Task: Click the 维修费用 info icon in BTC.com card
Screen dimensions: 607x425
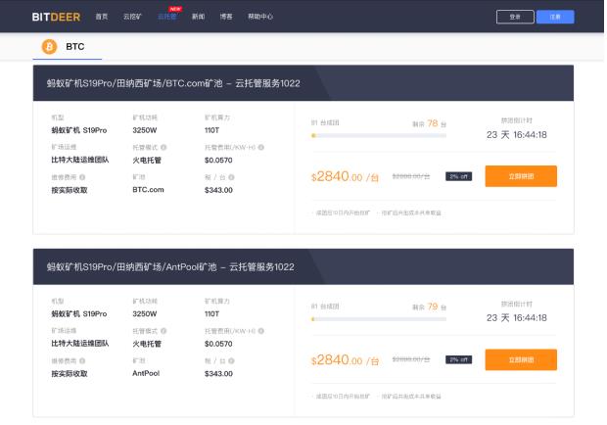Action: (82, 177)
